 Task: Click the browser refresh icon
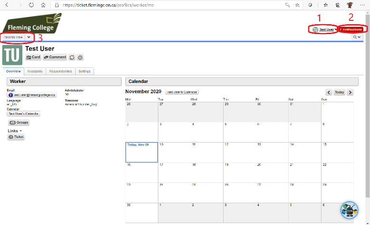pos(31,5)
